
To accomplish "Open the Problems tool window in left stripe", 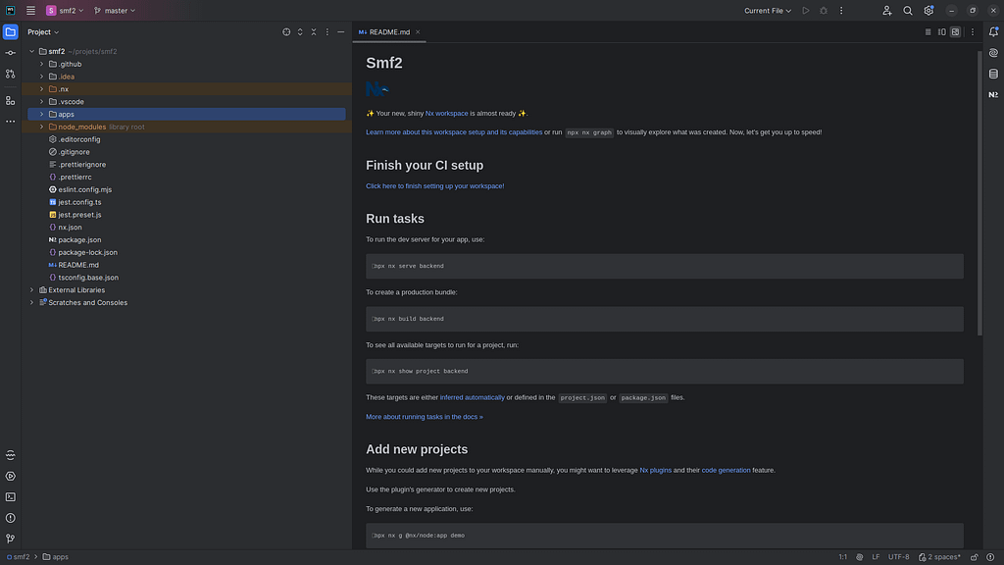I will [10, 518].
